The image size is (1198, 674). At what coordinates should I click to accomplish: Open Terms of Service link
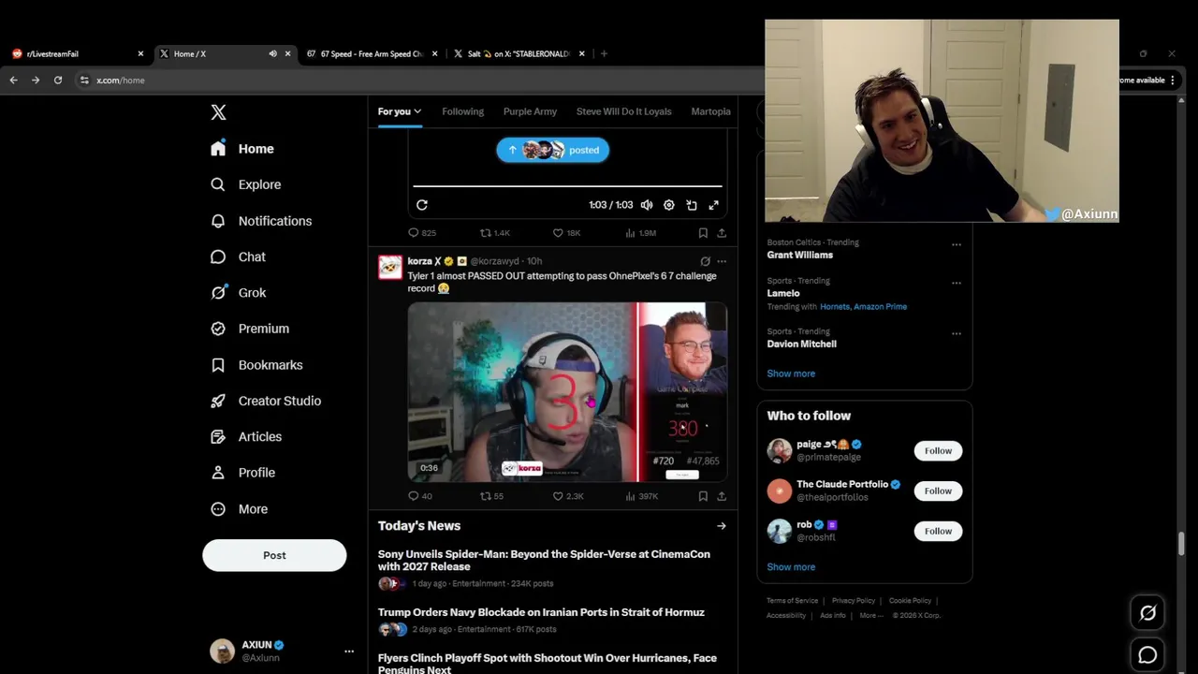coord(792,601)
